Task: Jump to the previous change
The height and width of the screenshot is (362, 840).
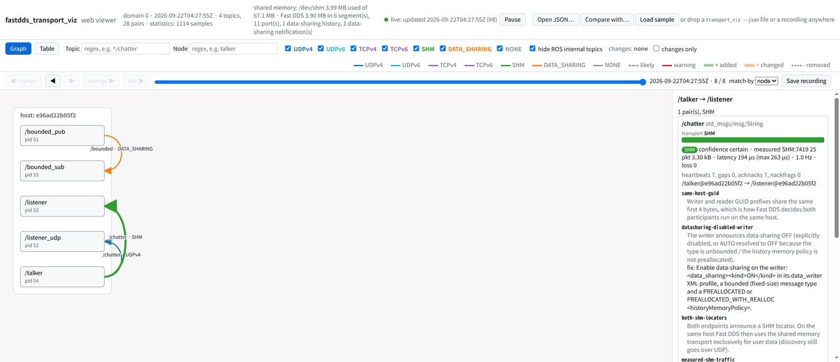Action: 24,81
